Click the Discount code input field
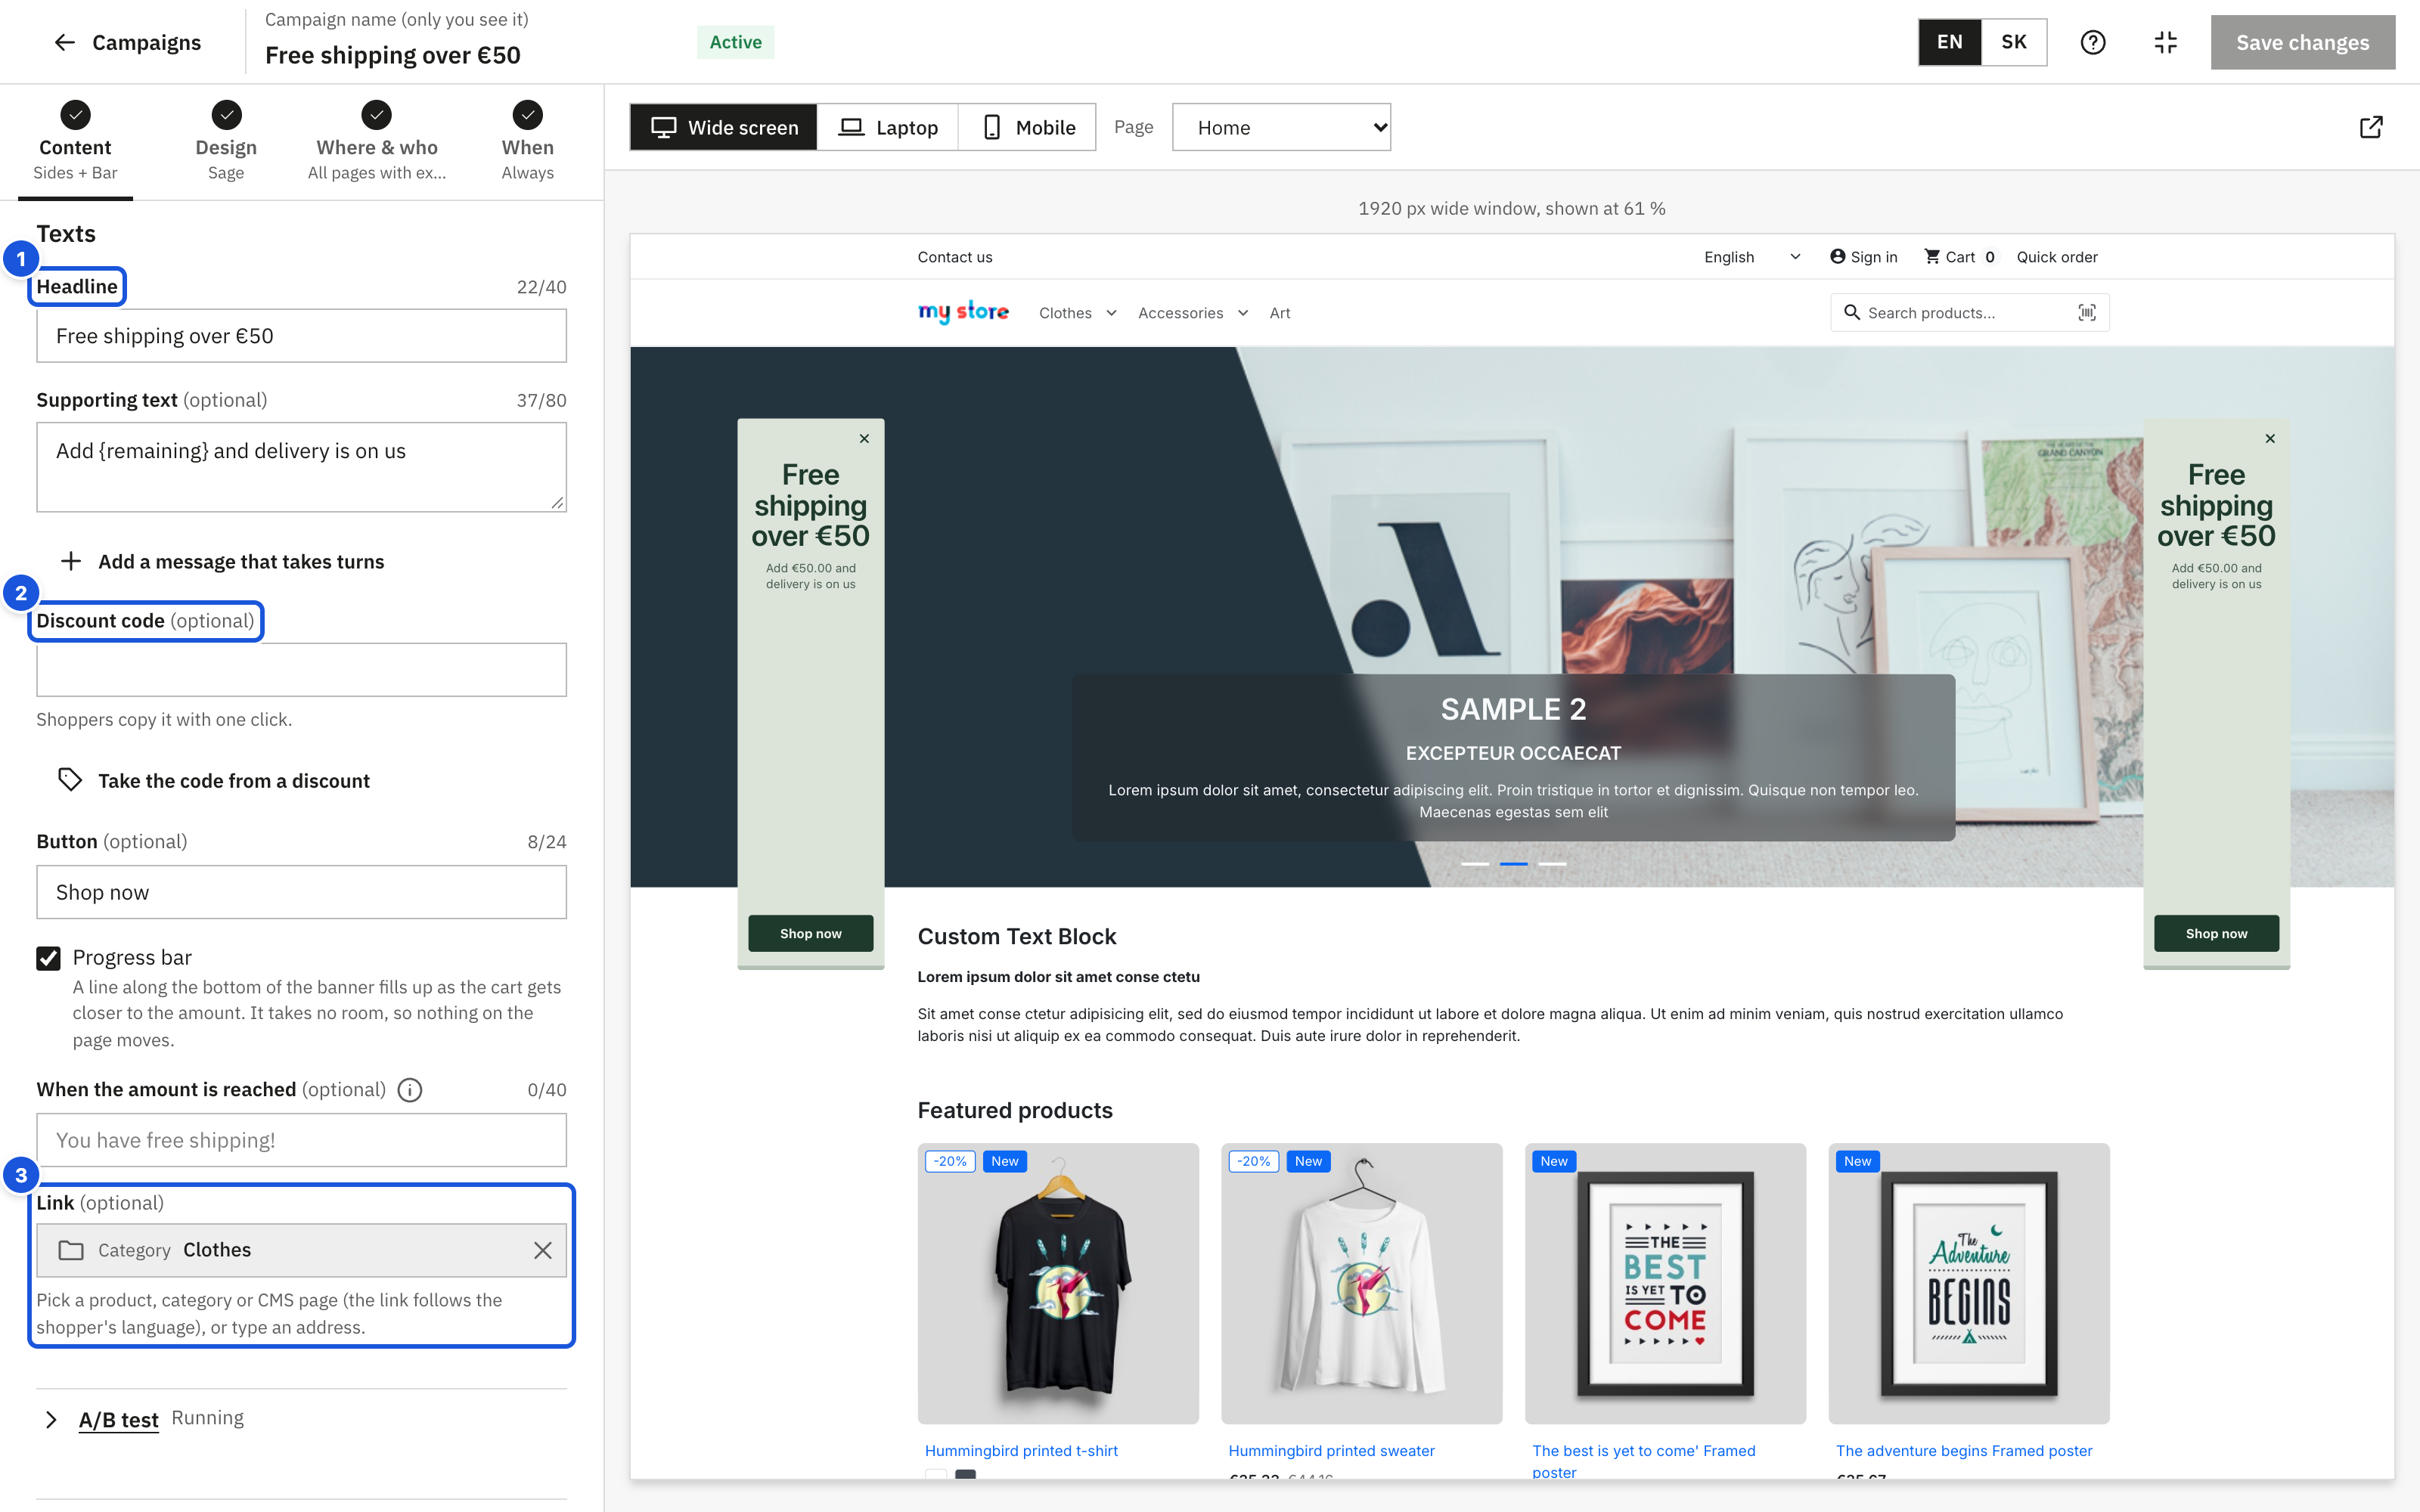 tap(301, 670)
